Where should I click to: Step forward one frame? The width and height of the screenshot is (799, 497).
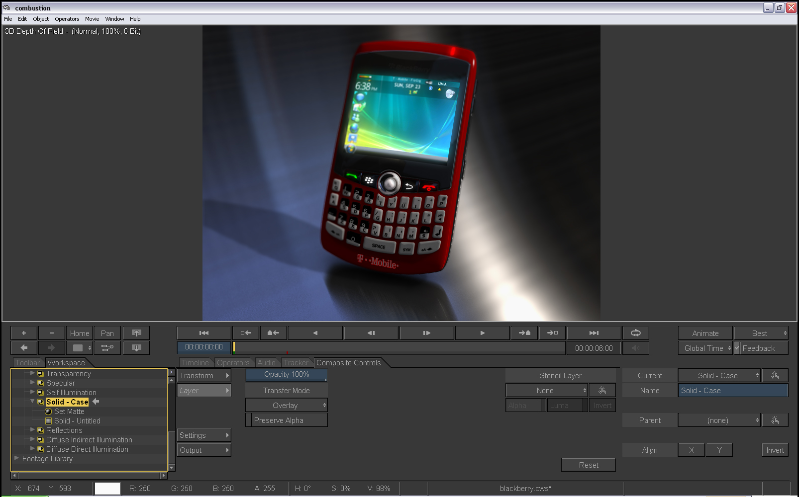[x=427, y=333]
